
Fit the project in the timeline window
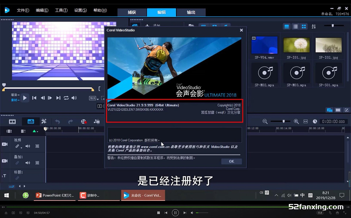pos(306,121)
